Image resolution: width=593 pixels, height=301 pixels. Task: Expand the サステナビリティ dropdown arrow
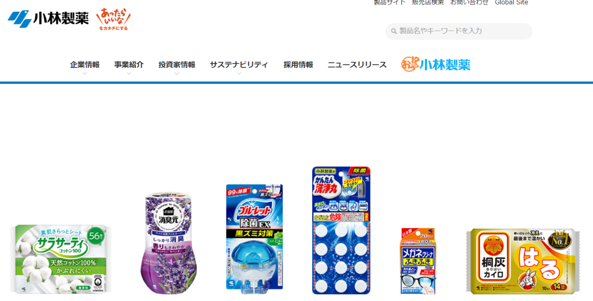(239, 74)
